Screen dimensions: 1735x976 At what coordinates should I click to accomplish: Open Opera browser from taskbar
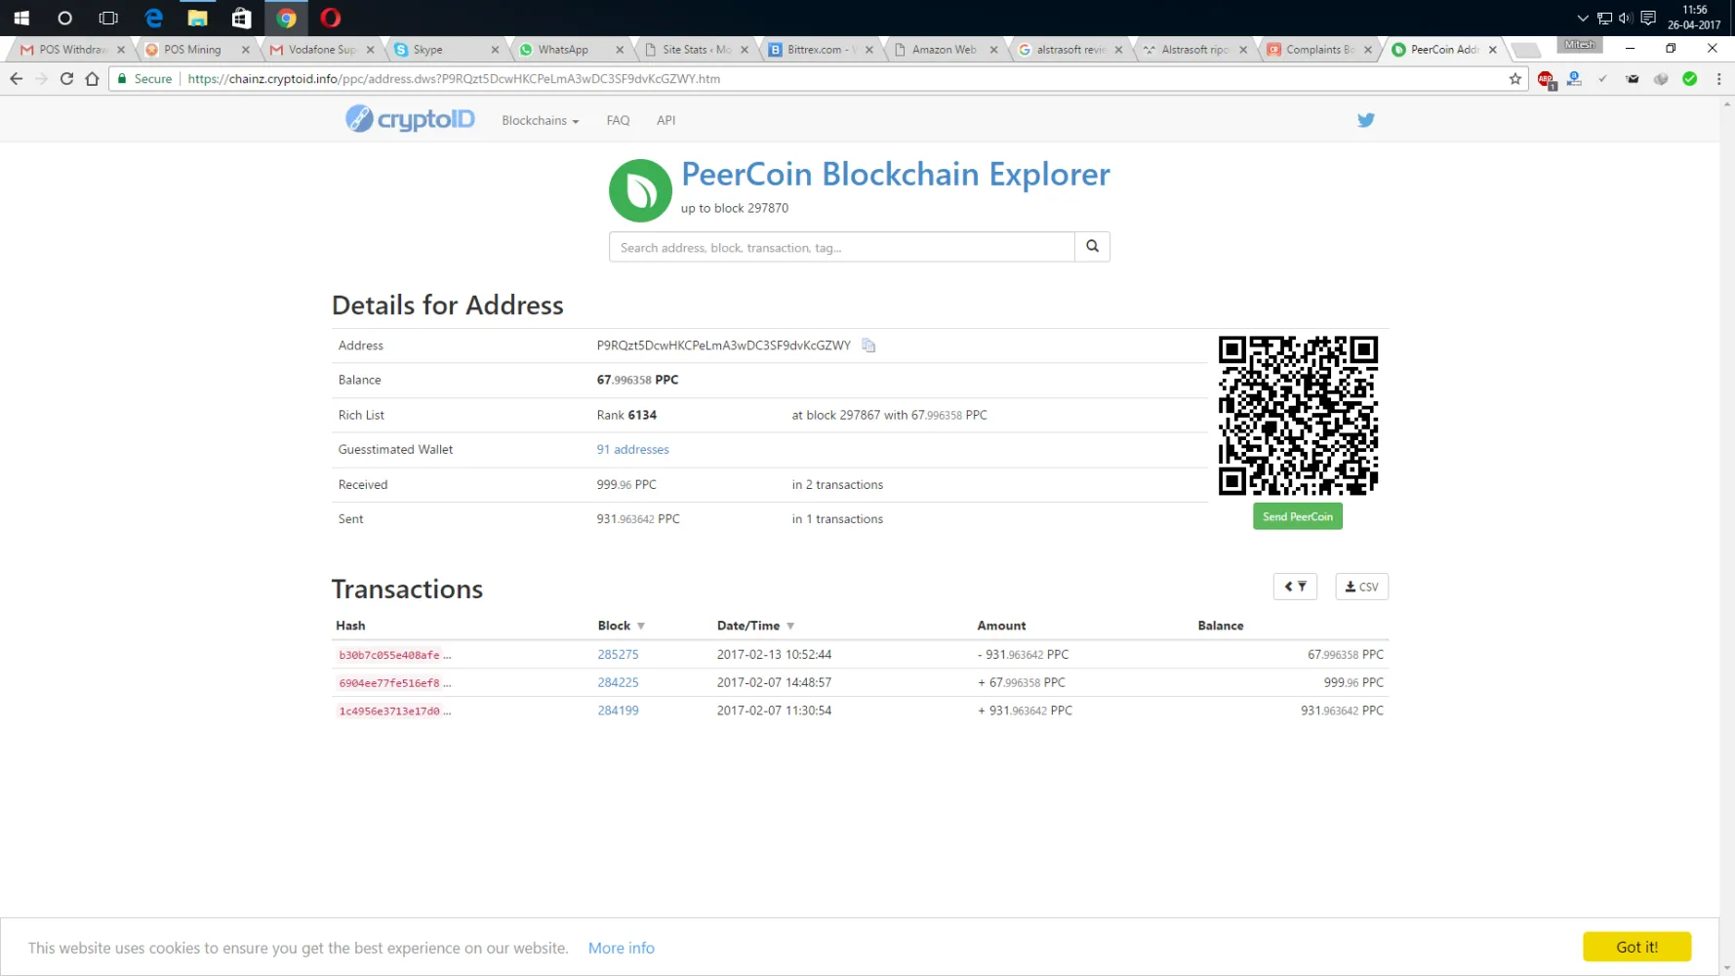330,18
